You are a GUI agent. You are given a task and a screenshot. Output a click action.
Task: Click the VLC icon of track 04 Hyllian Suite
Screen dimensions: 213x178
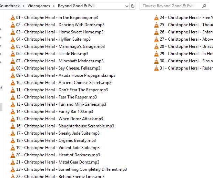click(x=13, y=39)
